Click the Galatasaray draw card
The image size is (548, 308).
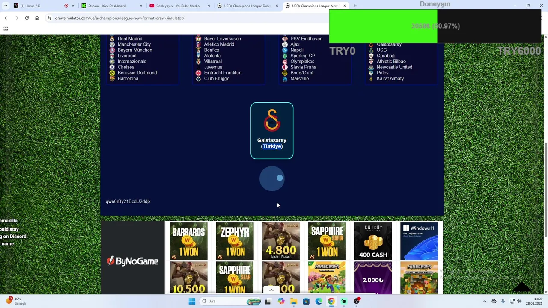tap(272, 130)
